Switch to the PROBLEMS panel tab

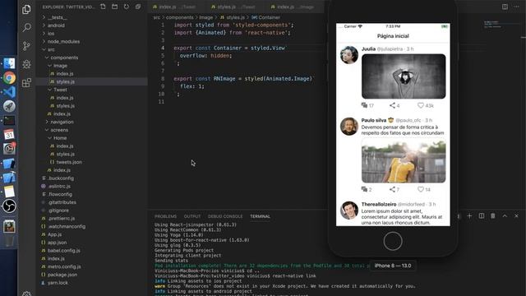(165, 216)
